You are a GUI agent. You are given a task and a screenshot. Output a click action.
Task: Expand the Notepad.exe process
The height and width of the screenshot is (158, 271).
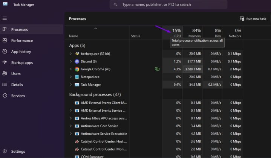pyautogui.click(x=71, y=77)
